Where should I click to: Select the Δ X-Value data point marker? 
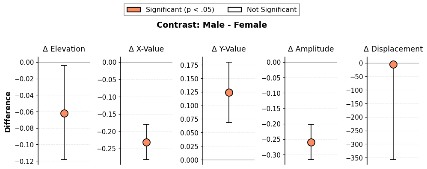tap(146, 142)
